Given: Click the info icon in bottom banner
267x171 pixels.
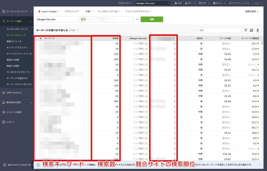Looking at the screenshot, I should tap(38, 165).
